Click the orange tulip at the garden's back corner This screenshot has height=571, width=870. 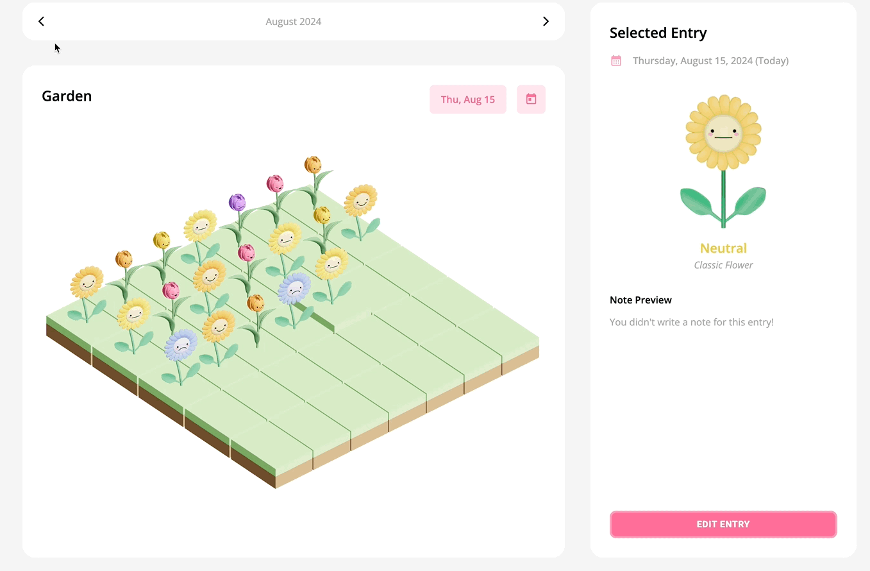point(312,165)
